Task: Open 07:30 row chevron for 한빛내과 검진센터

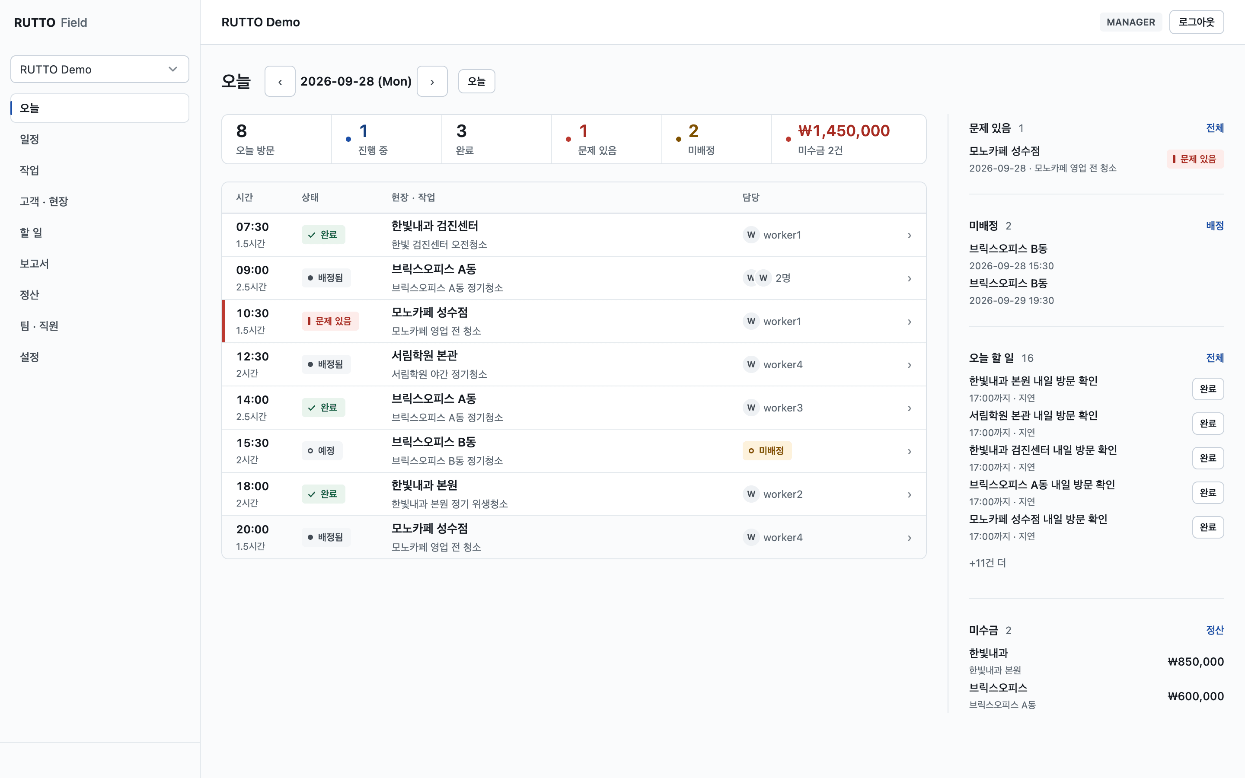Action: [909, 235]
